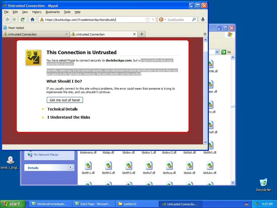Screen dimensions: 277x208
Task: Select the kbdukx.dll file icon
Action: [x=210, y=165]
